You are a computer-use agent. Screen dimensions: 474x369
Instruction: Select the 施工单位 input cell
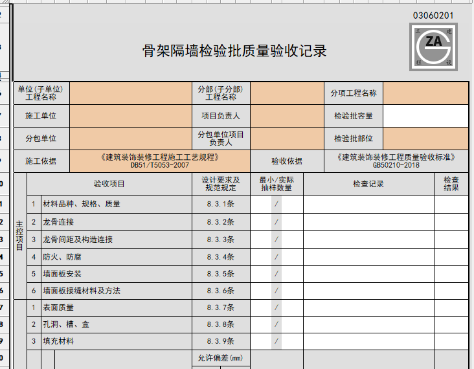[x=130, y=116]
